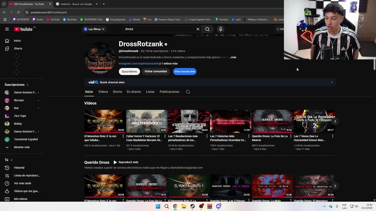Viewport: 376px width, 211px height.
Task: Show hidden system tray icons
Action: coord(324,206)
